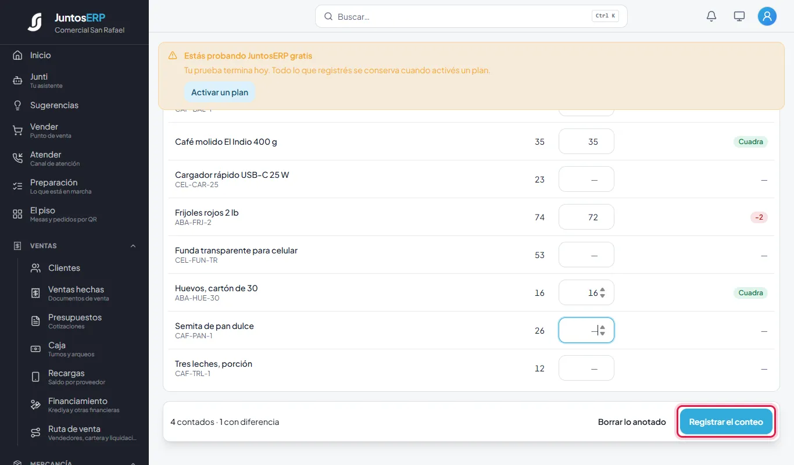Click the Atender phone icon

17,159
